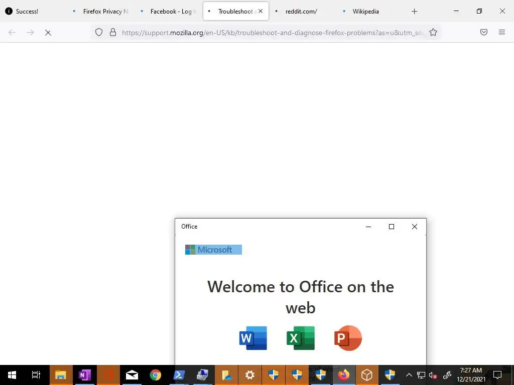This screenshot has width=514, height=385.
Task: Go forward one page in Firefox
Action: coord(30,33)
